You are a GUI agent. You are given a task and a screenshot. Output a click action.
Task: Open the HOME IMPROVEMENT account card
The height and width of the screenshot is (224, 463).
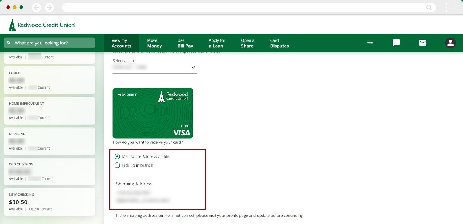click(x=50, y=111)
